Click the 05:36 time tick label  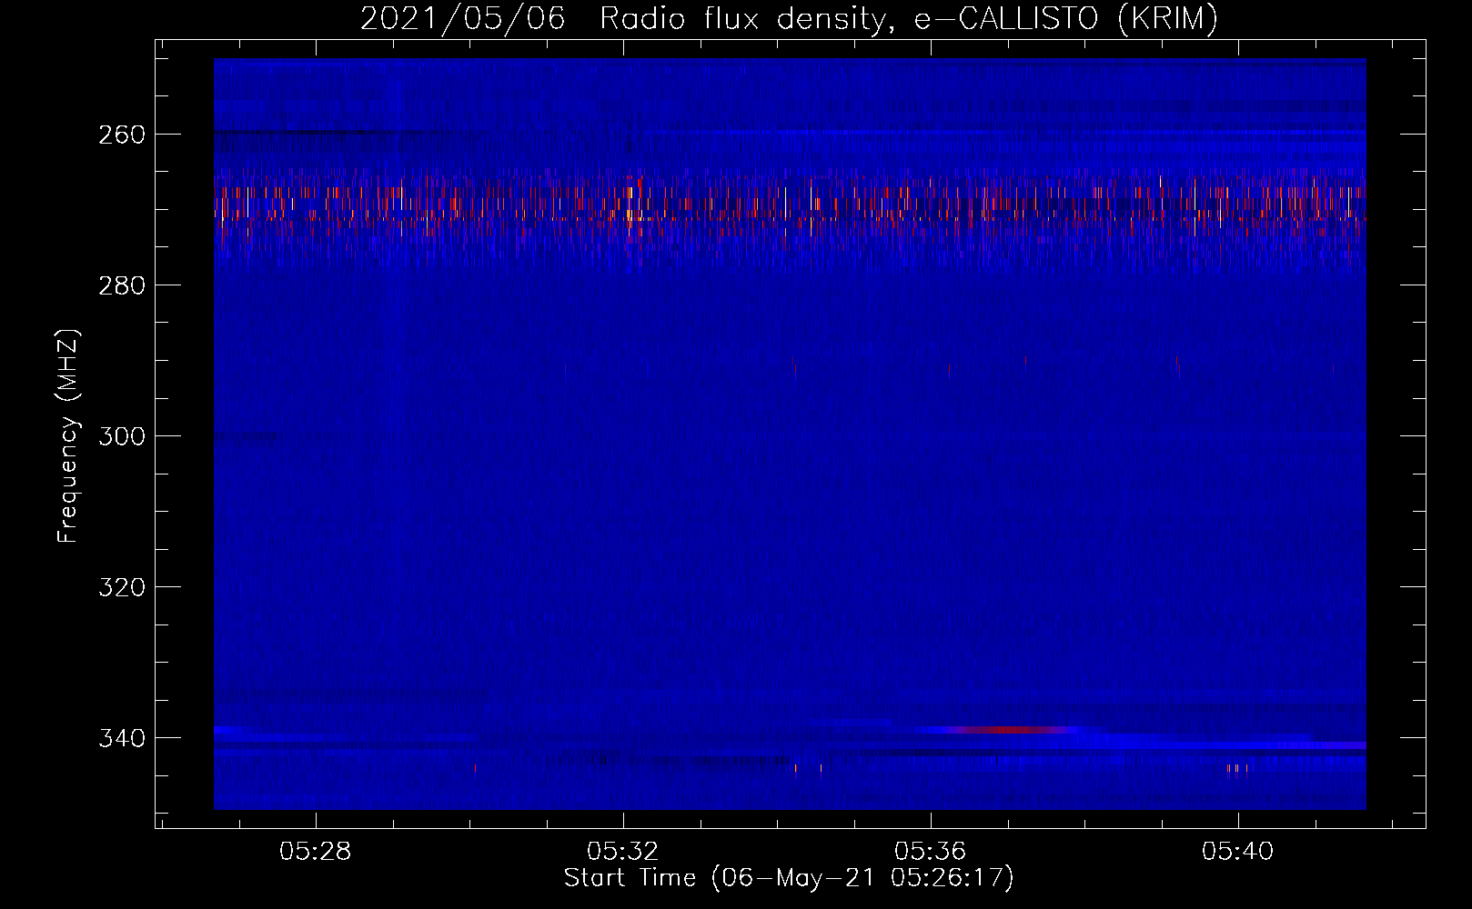coord(931,852)
